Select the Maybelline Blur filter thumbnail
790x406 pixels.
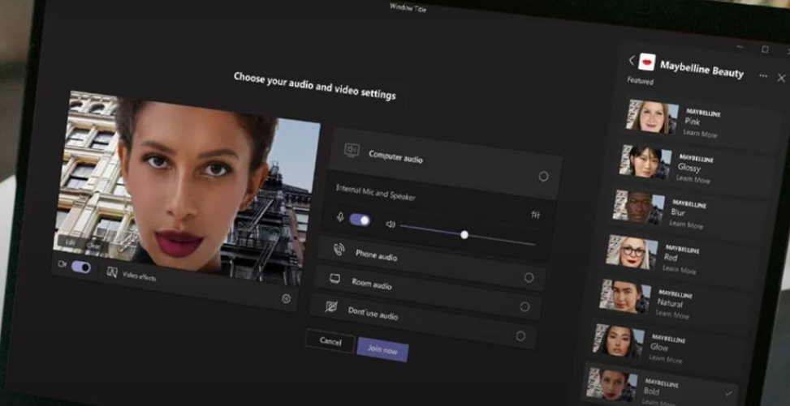click(x=638, y=207)
